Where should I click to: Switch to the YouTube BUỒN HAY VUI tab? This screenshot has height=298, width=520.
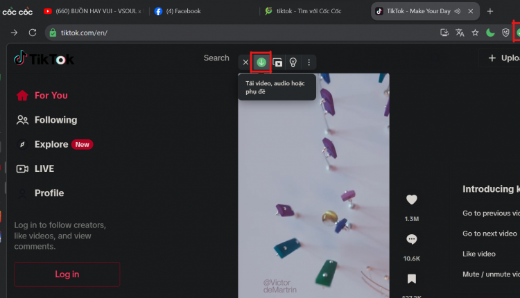[93, 11]
